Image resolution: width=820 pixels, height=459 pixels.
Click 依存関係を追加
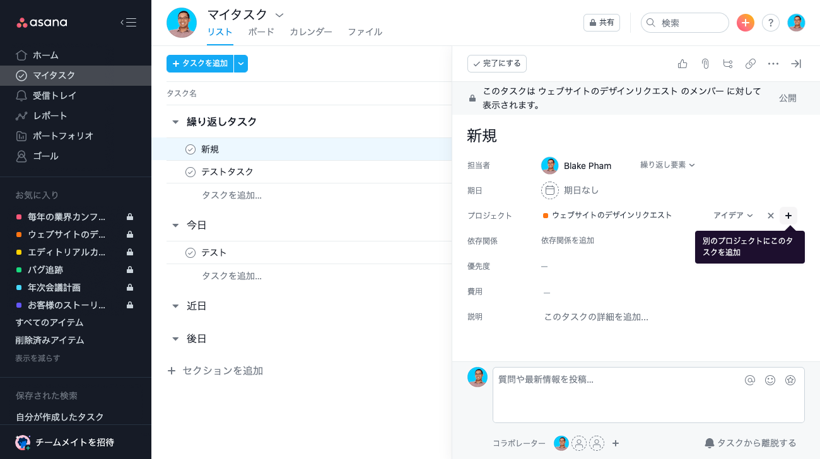pyautogui.click(x=568, y=241)
